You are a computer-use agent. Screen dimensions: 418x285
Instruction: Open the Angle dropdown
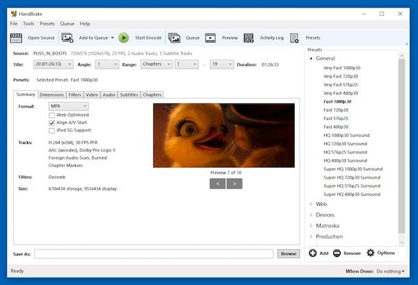pyautogui.click(x=107, y=64)
